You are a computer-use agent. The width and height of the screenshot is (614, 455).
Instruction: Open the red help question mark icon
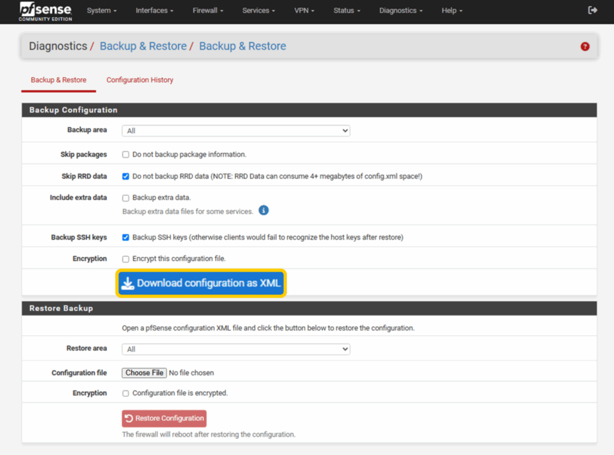click(585, 47)
